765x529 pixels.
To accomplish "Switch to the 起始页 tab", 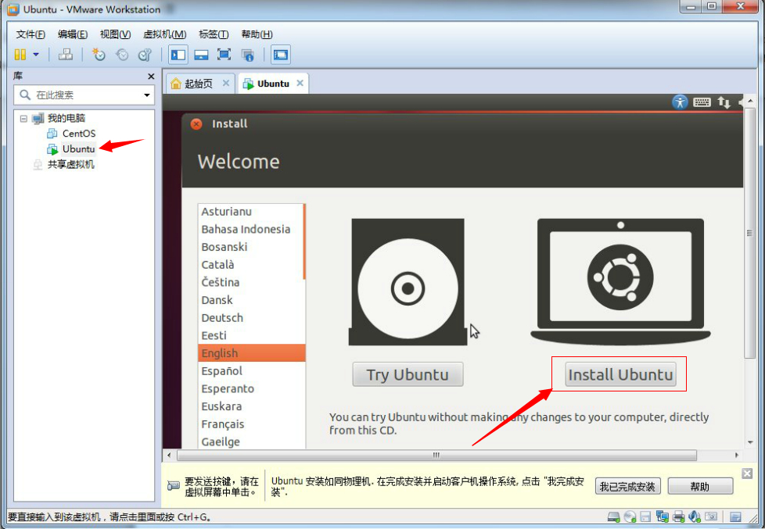I will tap(198, 84).
